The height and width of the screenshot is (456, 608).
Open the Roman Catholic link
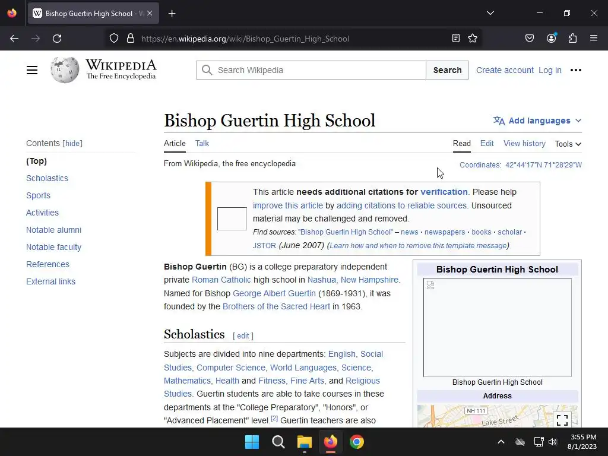coord(221,280)
